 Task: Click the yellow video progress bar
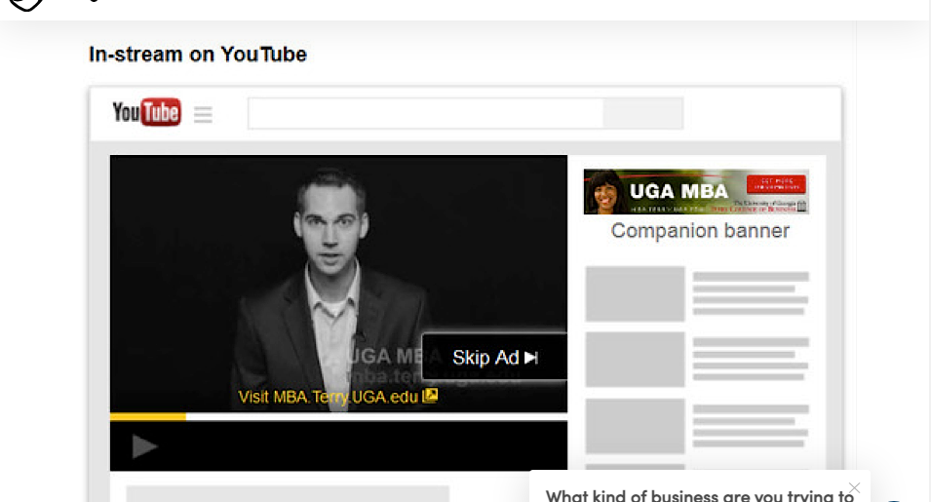click(x=148, y=416)
